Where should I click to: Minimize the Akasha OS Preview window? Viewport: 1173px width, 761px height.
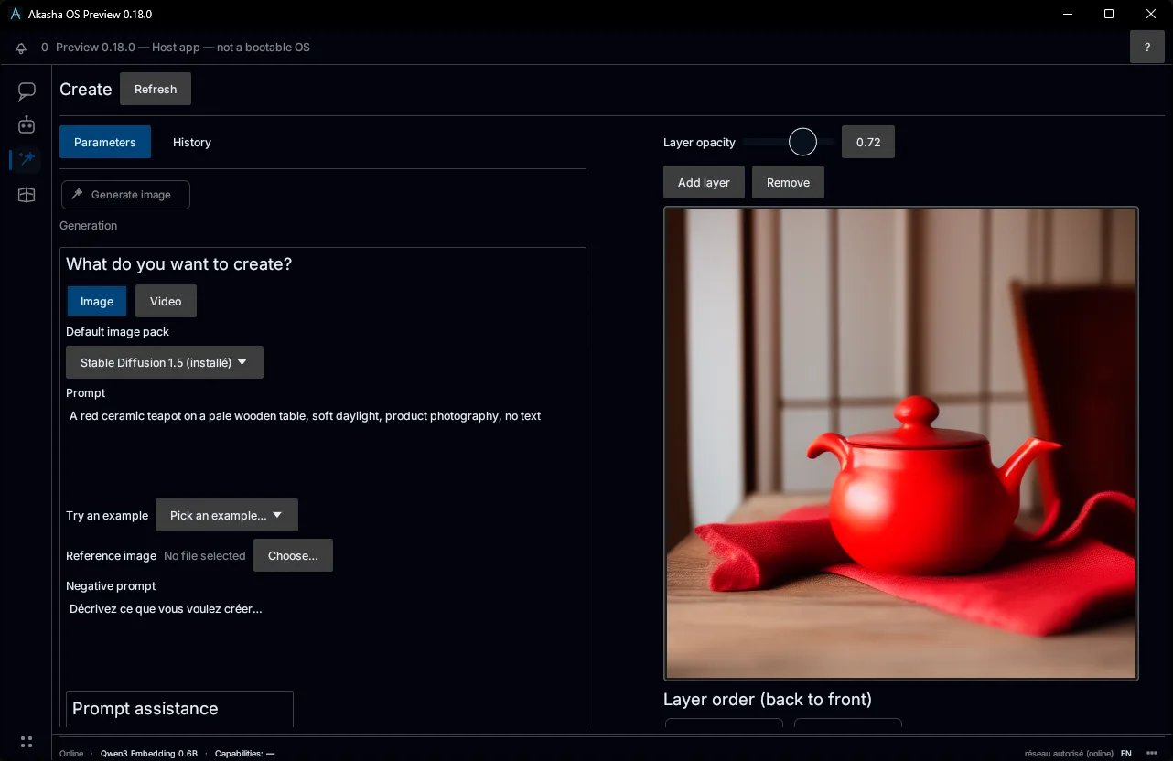[x=1067, y=14]
